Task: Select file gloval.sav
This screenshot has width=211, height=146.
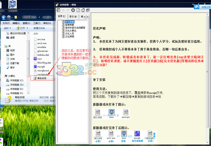Action: [x=41, y=51]
